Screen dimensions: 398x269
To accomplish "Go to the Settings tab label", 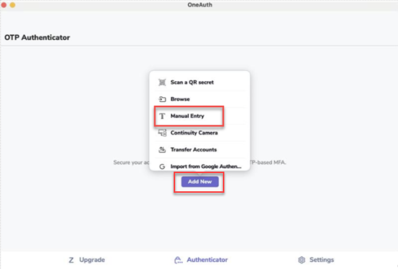I will (x=322, y=260).
